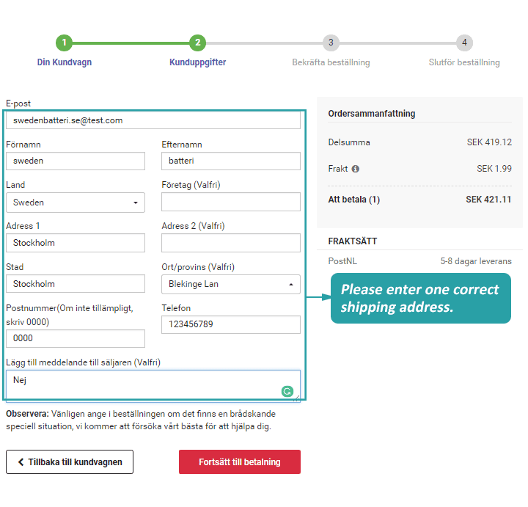Open the Land country dropdown
This screenshot has width=528, height=507.
pyautogui.click(x=75, y=203)
